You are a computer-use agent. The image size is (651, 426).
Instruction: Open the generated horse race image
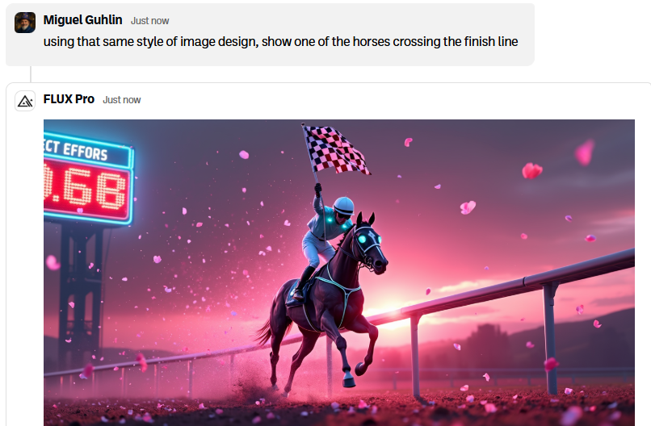338,273
